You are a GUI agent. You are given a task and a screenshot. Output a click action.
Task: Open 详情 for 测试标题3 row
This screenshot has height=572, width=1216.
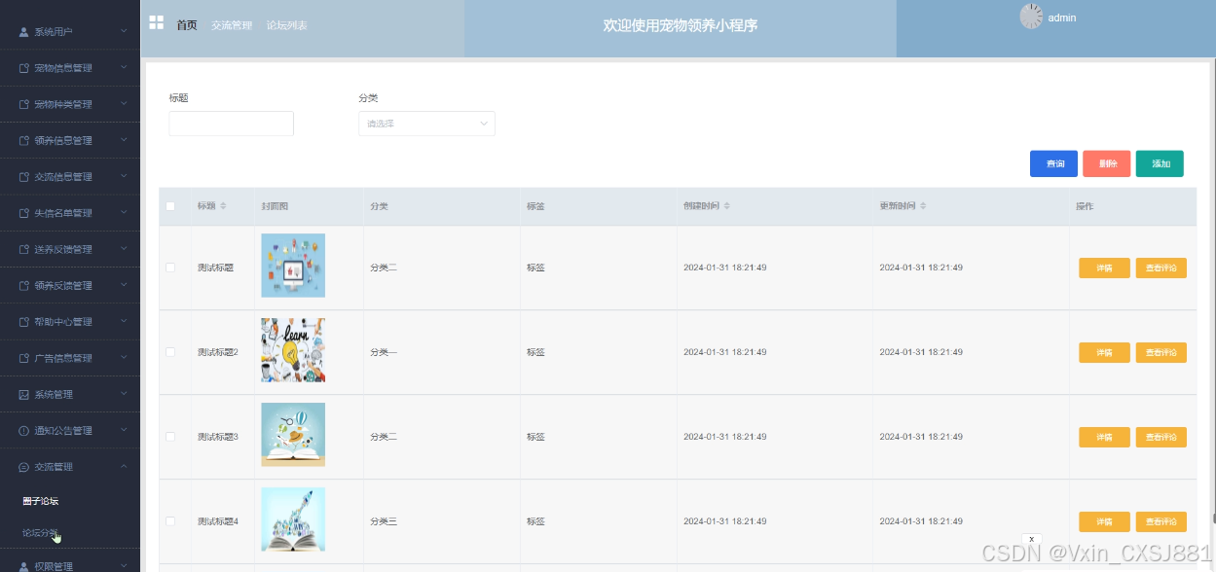(1104, 437)
